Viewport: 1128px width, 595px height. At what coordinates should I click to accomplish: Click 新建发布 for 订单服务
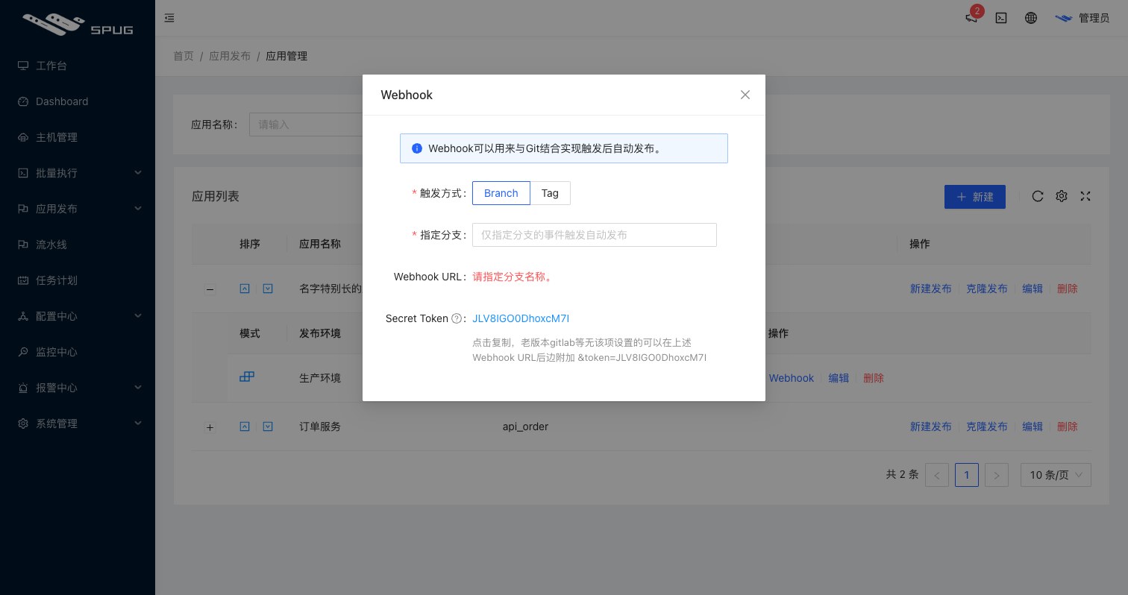[x=930, y=426]
